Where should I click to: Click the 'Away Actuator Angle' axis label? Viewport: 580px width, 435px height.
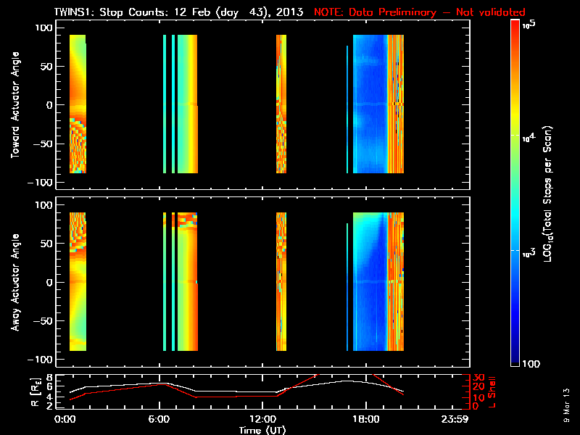tap(14, 283)
